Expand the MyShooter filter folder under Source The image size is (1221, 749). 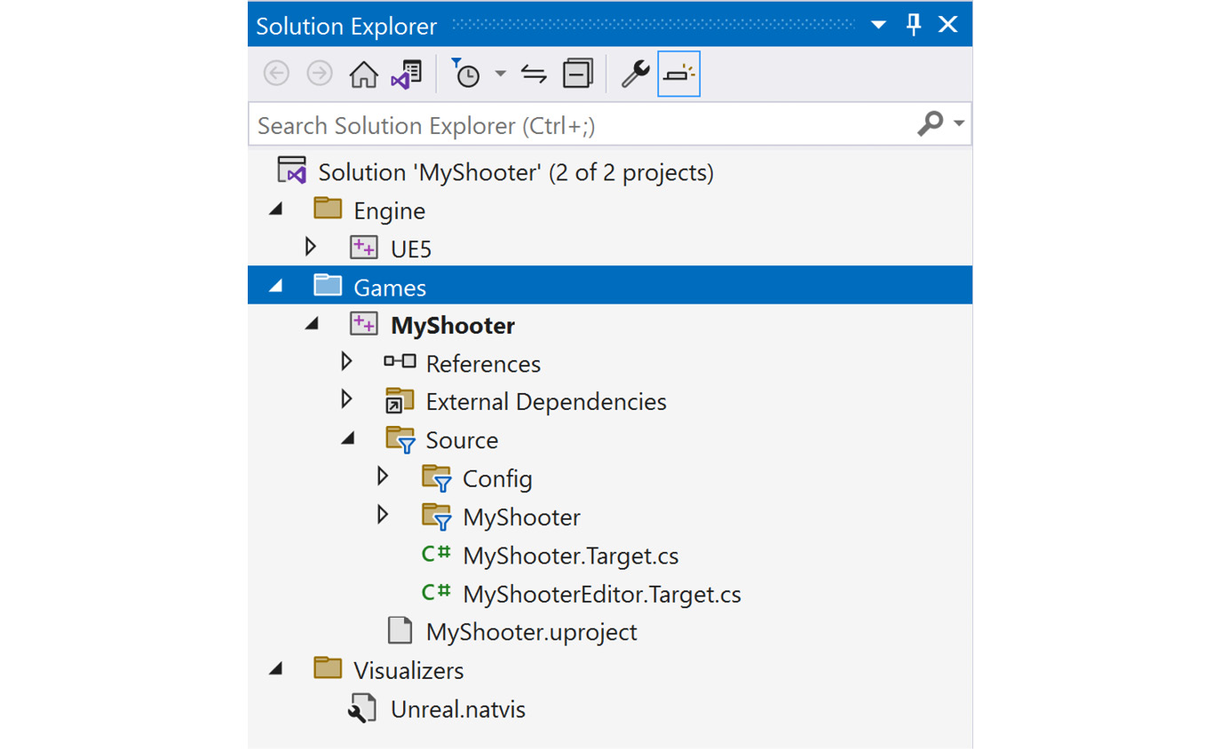coord(383,515)
